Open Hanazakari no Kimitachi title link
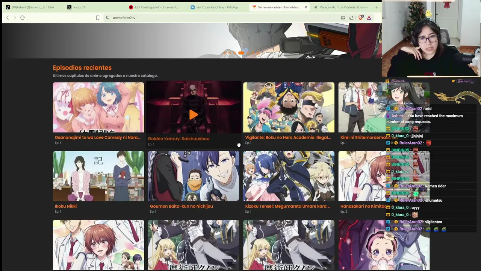 (x=363, y=206)
